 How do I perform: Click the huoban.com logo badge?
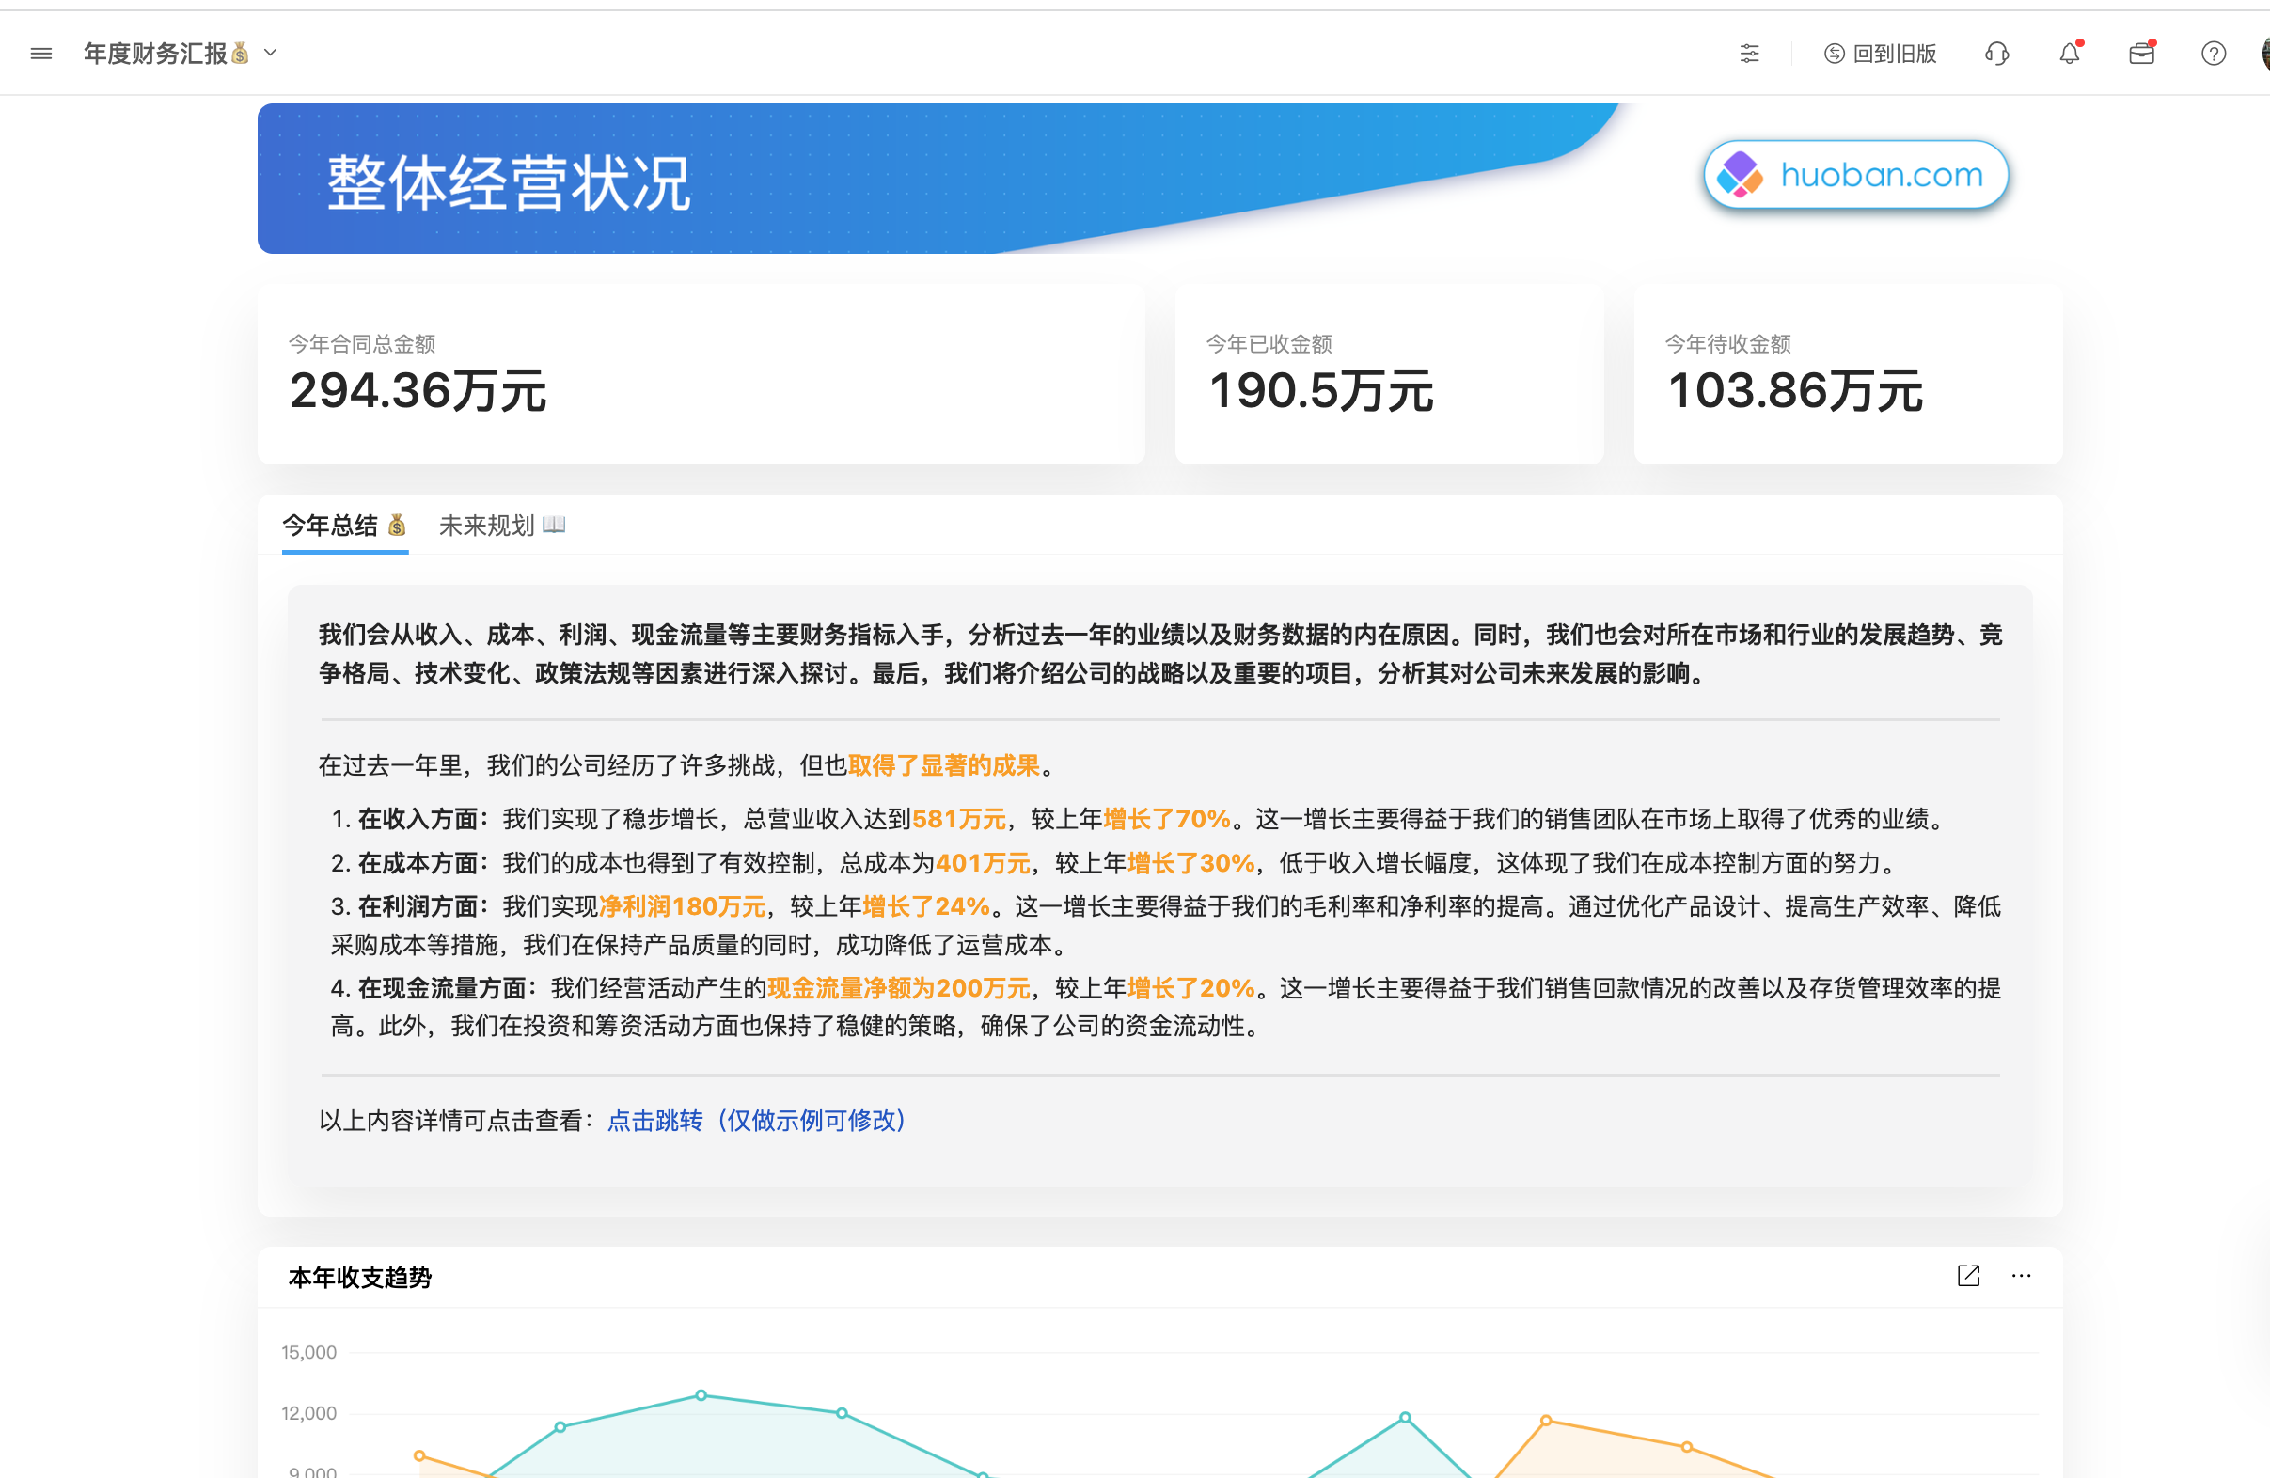point(1854,176)
